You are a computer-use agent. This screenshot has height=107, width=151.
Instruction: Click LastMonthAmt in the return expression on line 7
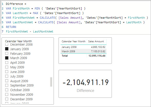(x=43, y=31)
